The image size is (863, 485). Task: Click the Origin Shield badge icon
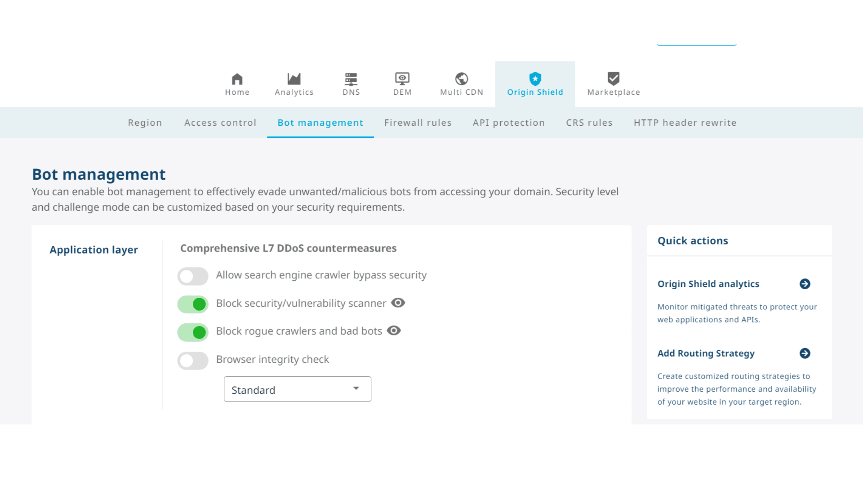535,79
